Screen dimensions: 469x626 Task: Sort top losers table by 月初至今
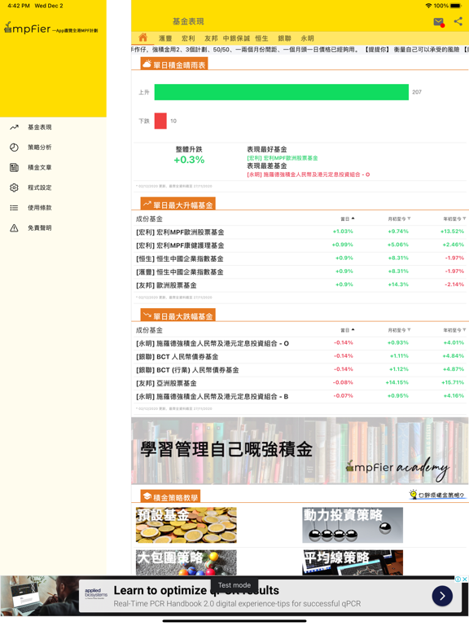tap(399, 330)
